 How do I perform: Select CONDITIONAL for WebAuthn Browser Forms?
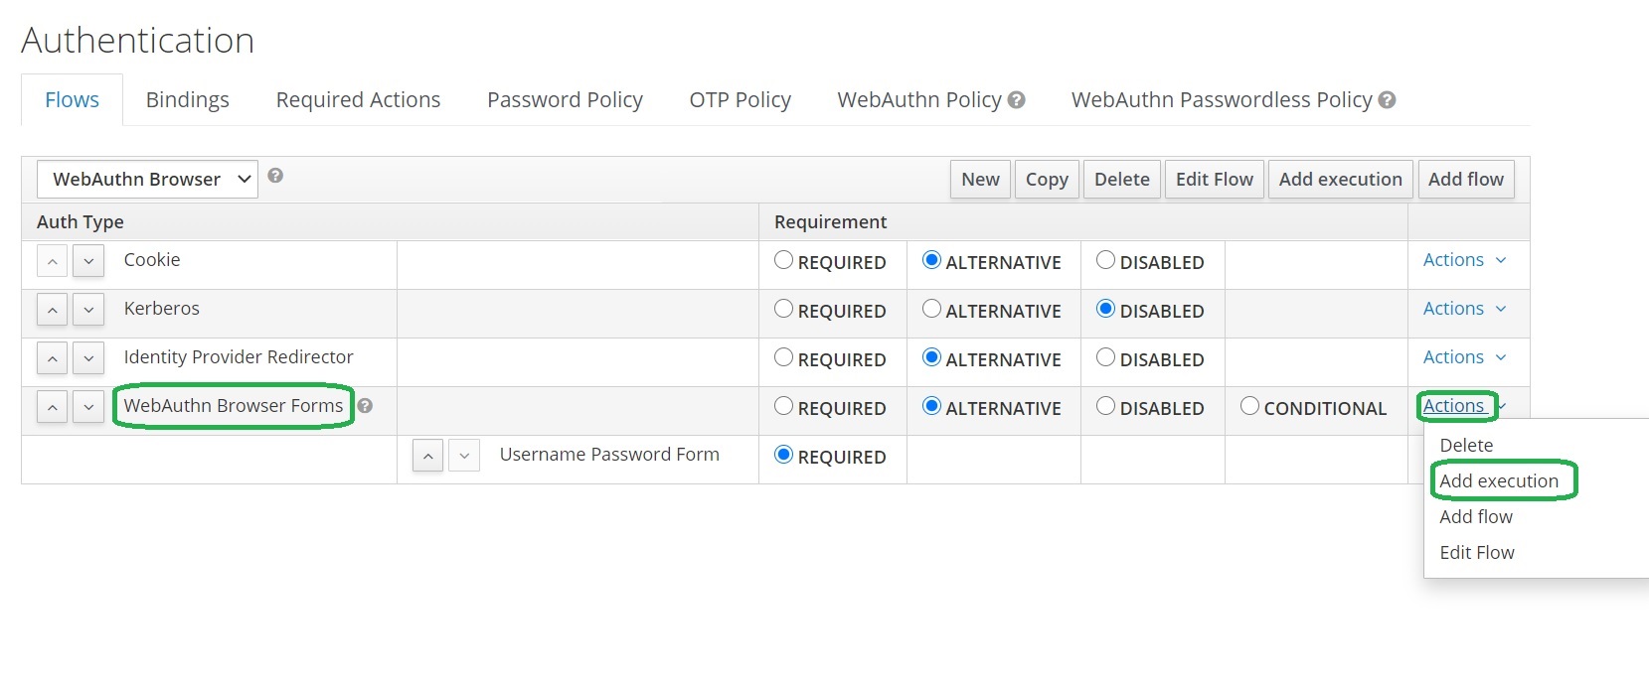[x=1249, y=406]
